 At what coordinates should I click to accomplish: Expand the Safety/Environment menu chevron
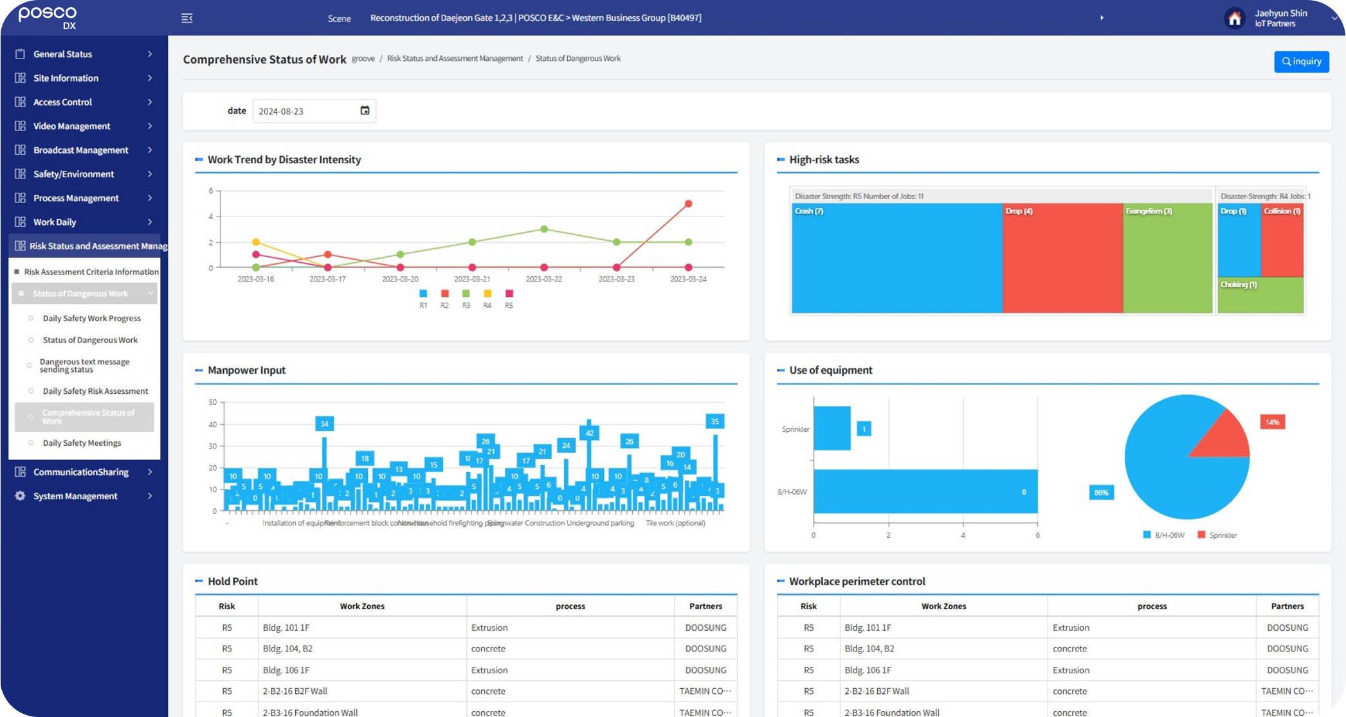[x=150, y=173]
